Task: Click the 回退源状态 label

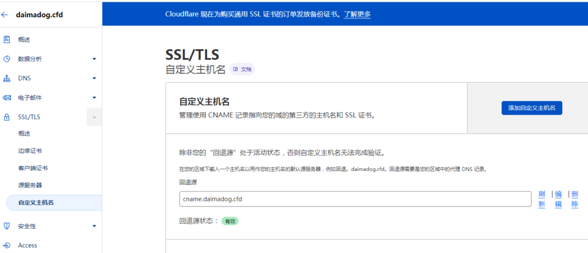Action: 198,221
